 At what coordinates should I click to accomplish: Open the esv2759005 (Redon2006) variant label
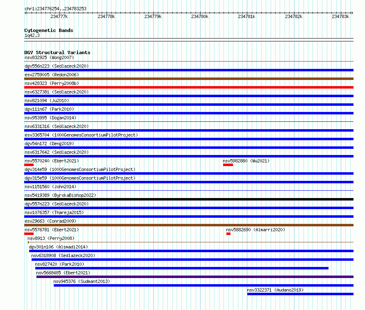click(x=52, y=75)
